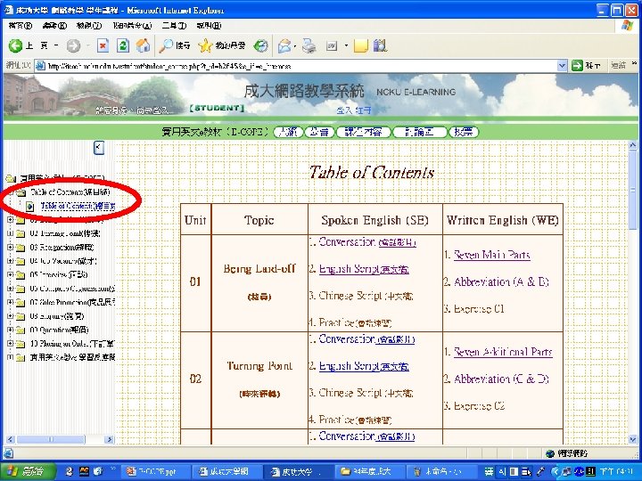The width and height of the screenshot is (642, 481).
Task: Open the Back button history dropdown arrow
Action: pos(56,45)
